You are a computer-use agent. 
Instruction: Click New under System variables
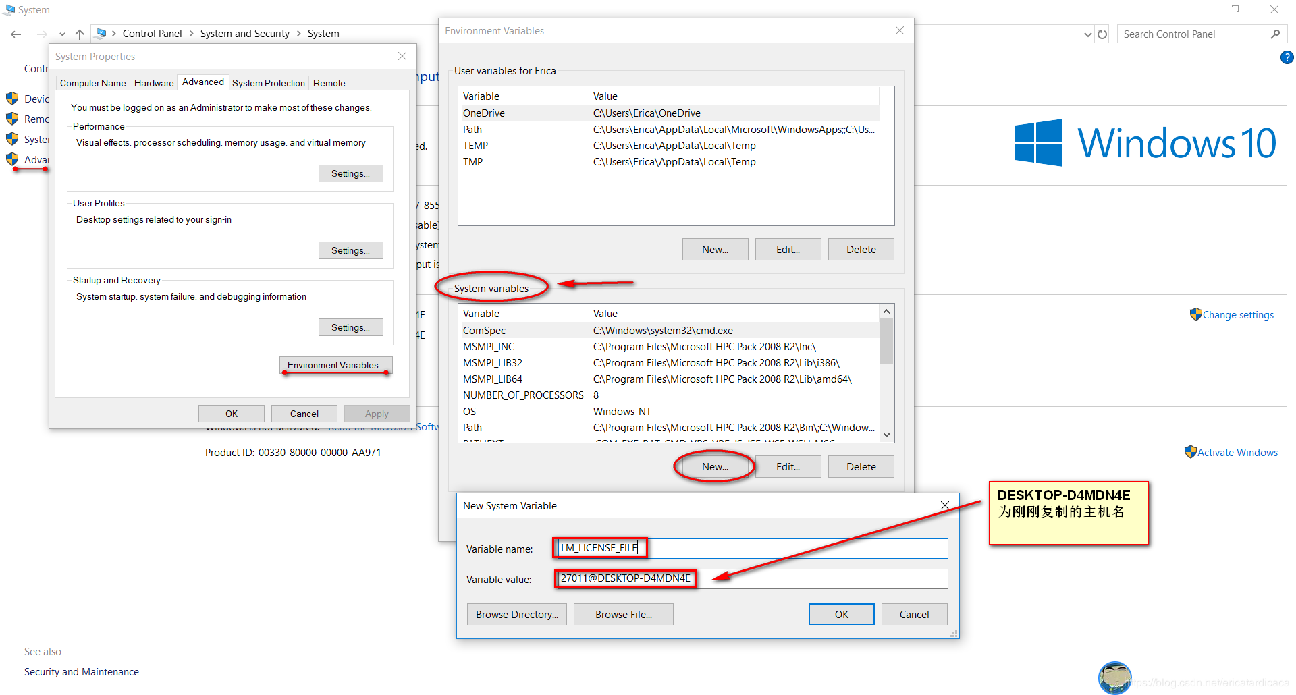[715, 466]
